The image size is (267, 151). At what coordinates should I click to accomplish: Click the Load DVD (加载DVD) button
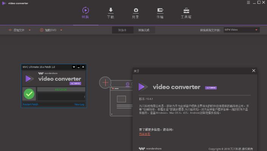click(x=48, y=30)
